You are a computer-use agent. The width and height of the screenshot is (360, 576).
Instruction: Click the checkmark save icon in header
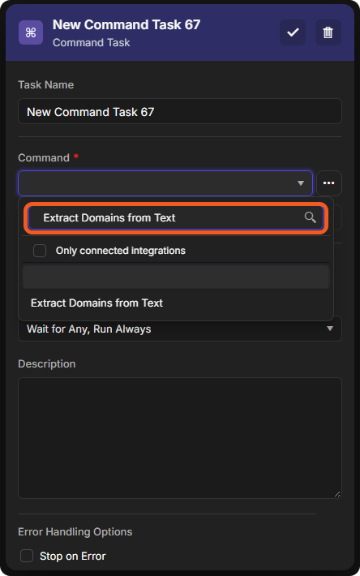pos(293,32)
